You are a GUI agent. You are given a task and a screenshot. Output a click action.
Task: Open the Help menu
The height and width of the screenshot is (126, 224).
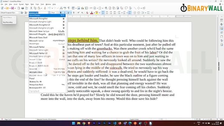54,5
